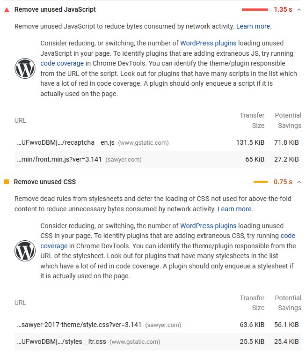Viewport: 306px width, 356px height.
Task: Click Potential Savings header in JavaScript table
Action: coord(288,120)
